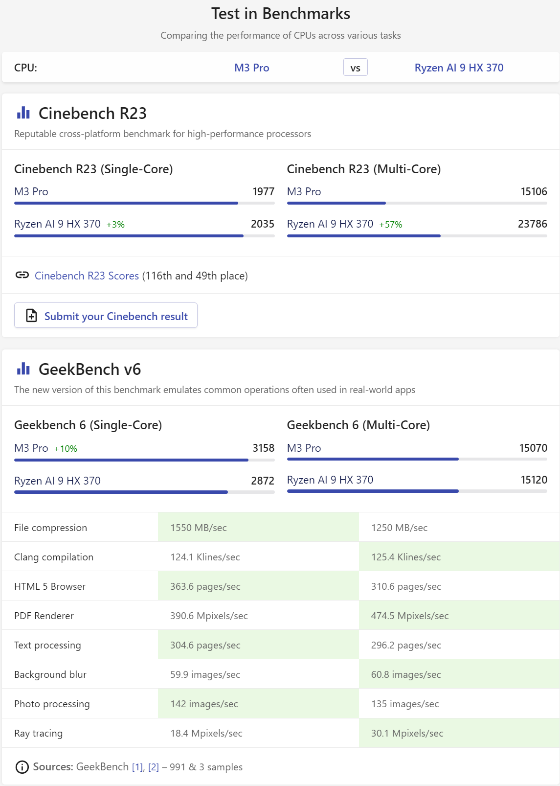The image size is (560, 786).
Task: Click the 125.4 Klines/sec cell
Action: pos(459,556)
